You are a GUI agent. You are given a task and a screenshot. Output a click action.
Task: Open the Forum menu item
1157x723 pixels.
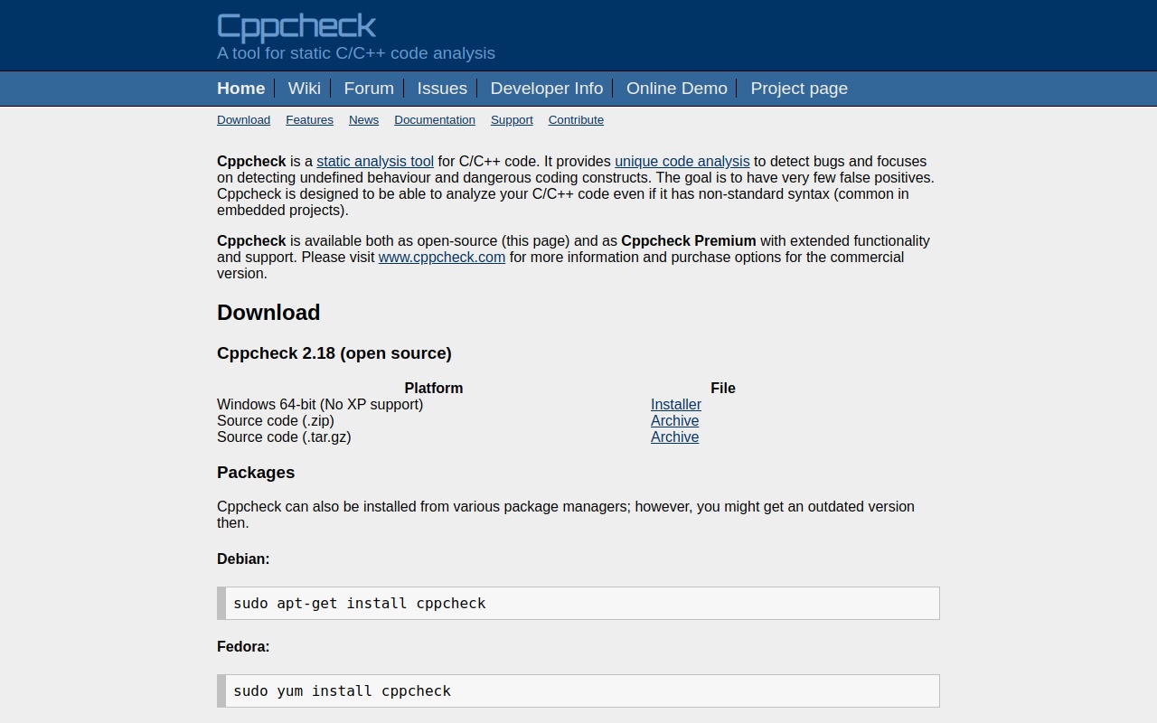[x=369, y=89]
